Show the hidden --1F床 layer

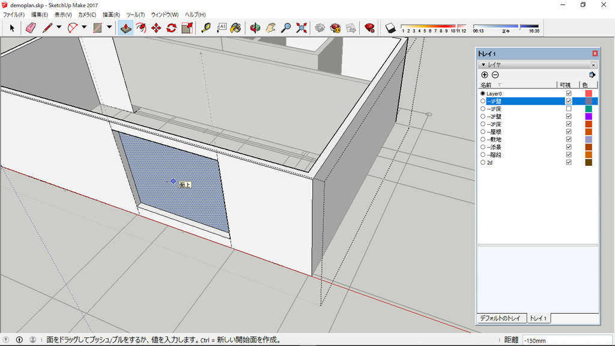[569, 109]
